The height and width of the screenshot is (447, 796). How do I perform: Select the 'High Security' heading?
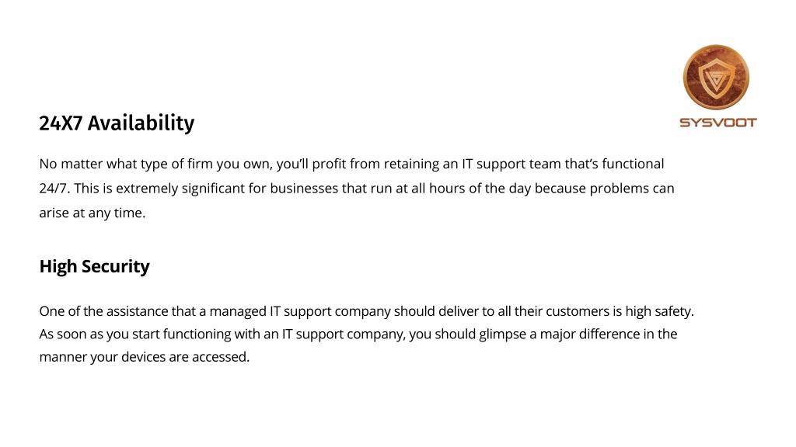tap(94, 267)
